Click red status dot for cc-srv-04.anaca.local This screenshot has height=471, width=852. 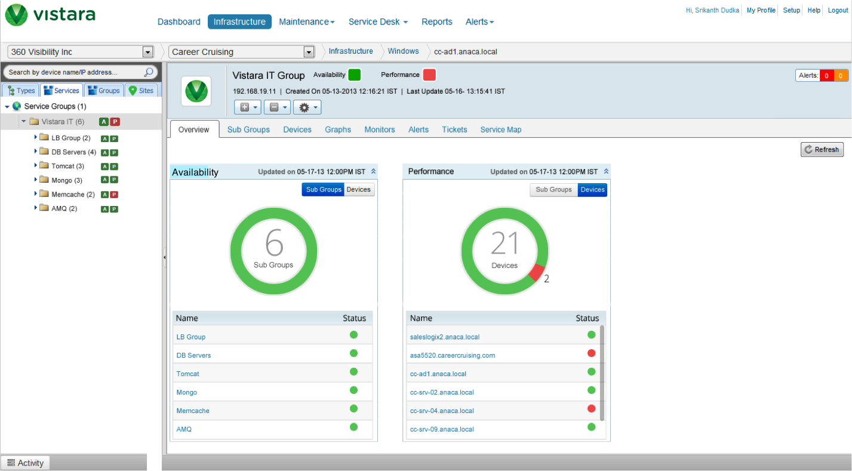pos(592,409)
